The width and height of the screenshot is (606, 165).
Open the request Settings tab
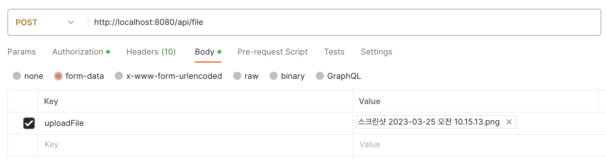pos(376,52)
